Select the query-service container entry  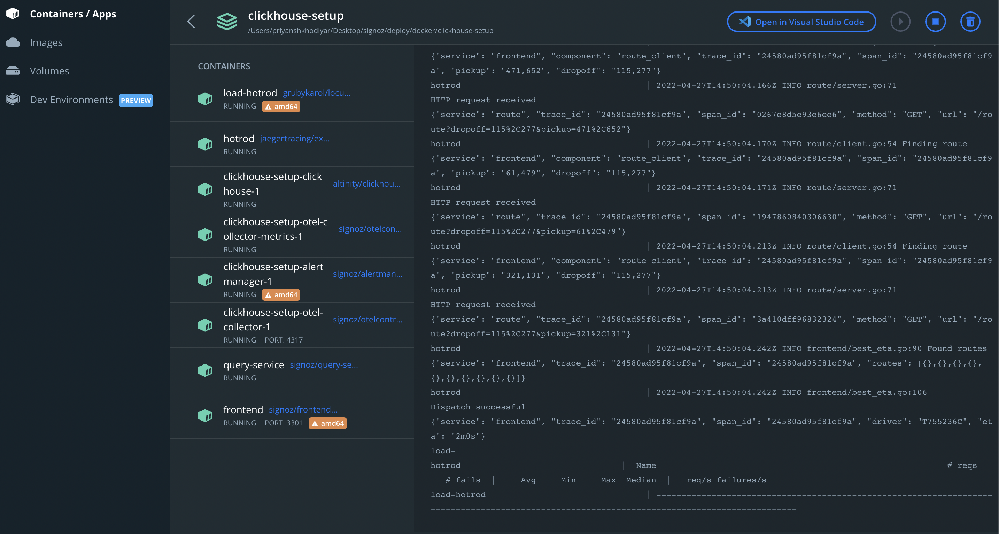pos(254,365)
